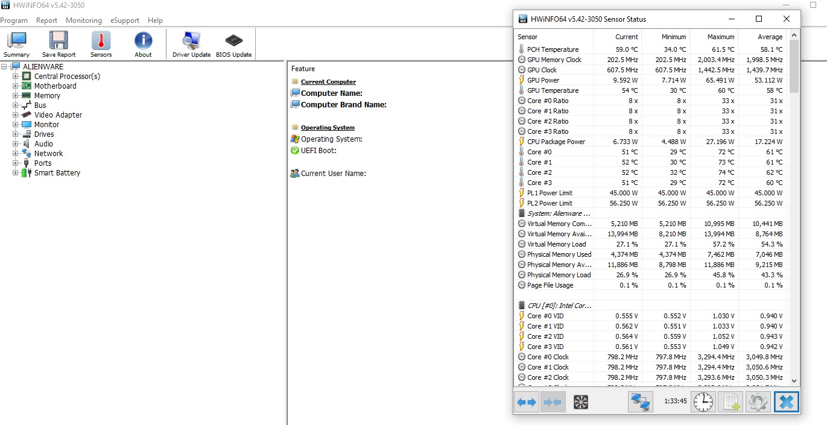The width and height of the screenshot is (827, 425).
Task: Expand the Motherboard tree node
Action: (16, 86)
